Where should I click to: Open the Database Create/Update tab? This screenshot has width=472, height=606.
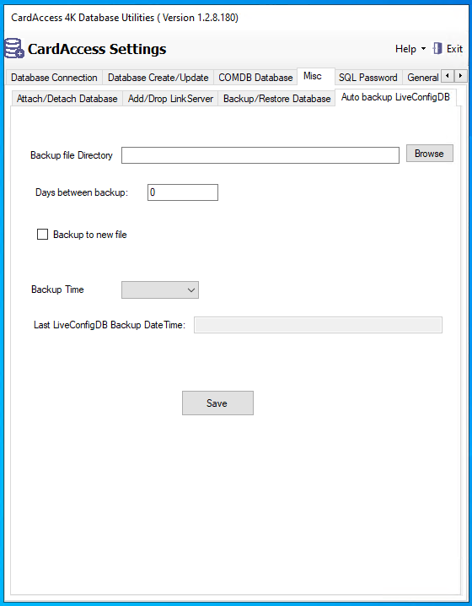pyautogui.click(x=158, y=78)
